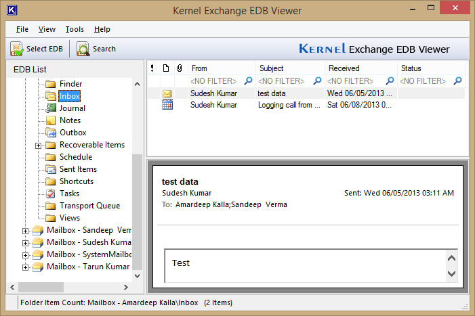Select the Transport Queue folder label
The image size is (475, 316).
point(89,206)
